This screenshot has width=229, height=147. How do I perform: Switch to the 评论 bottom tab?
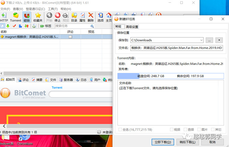[x=23, y=80]
